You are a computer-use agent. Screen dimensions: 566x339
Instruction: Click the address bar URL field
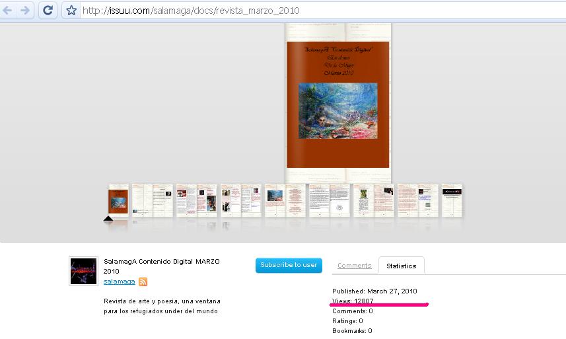(323, 11)
